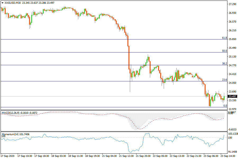Click the Momentum 100 level label at left
Image resolution: width=238 pixels, height=159 pixels.
(3, 136)
